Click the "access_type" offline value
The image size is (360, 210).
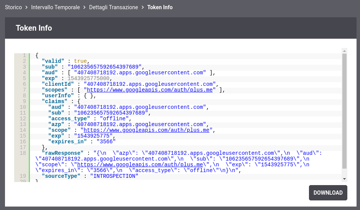114,118
